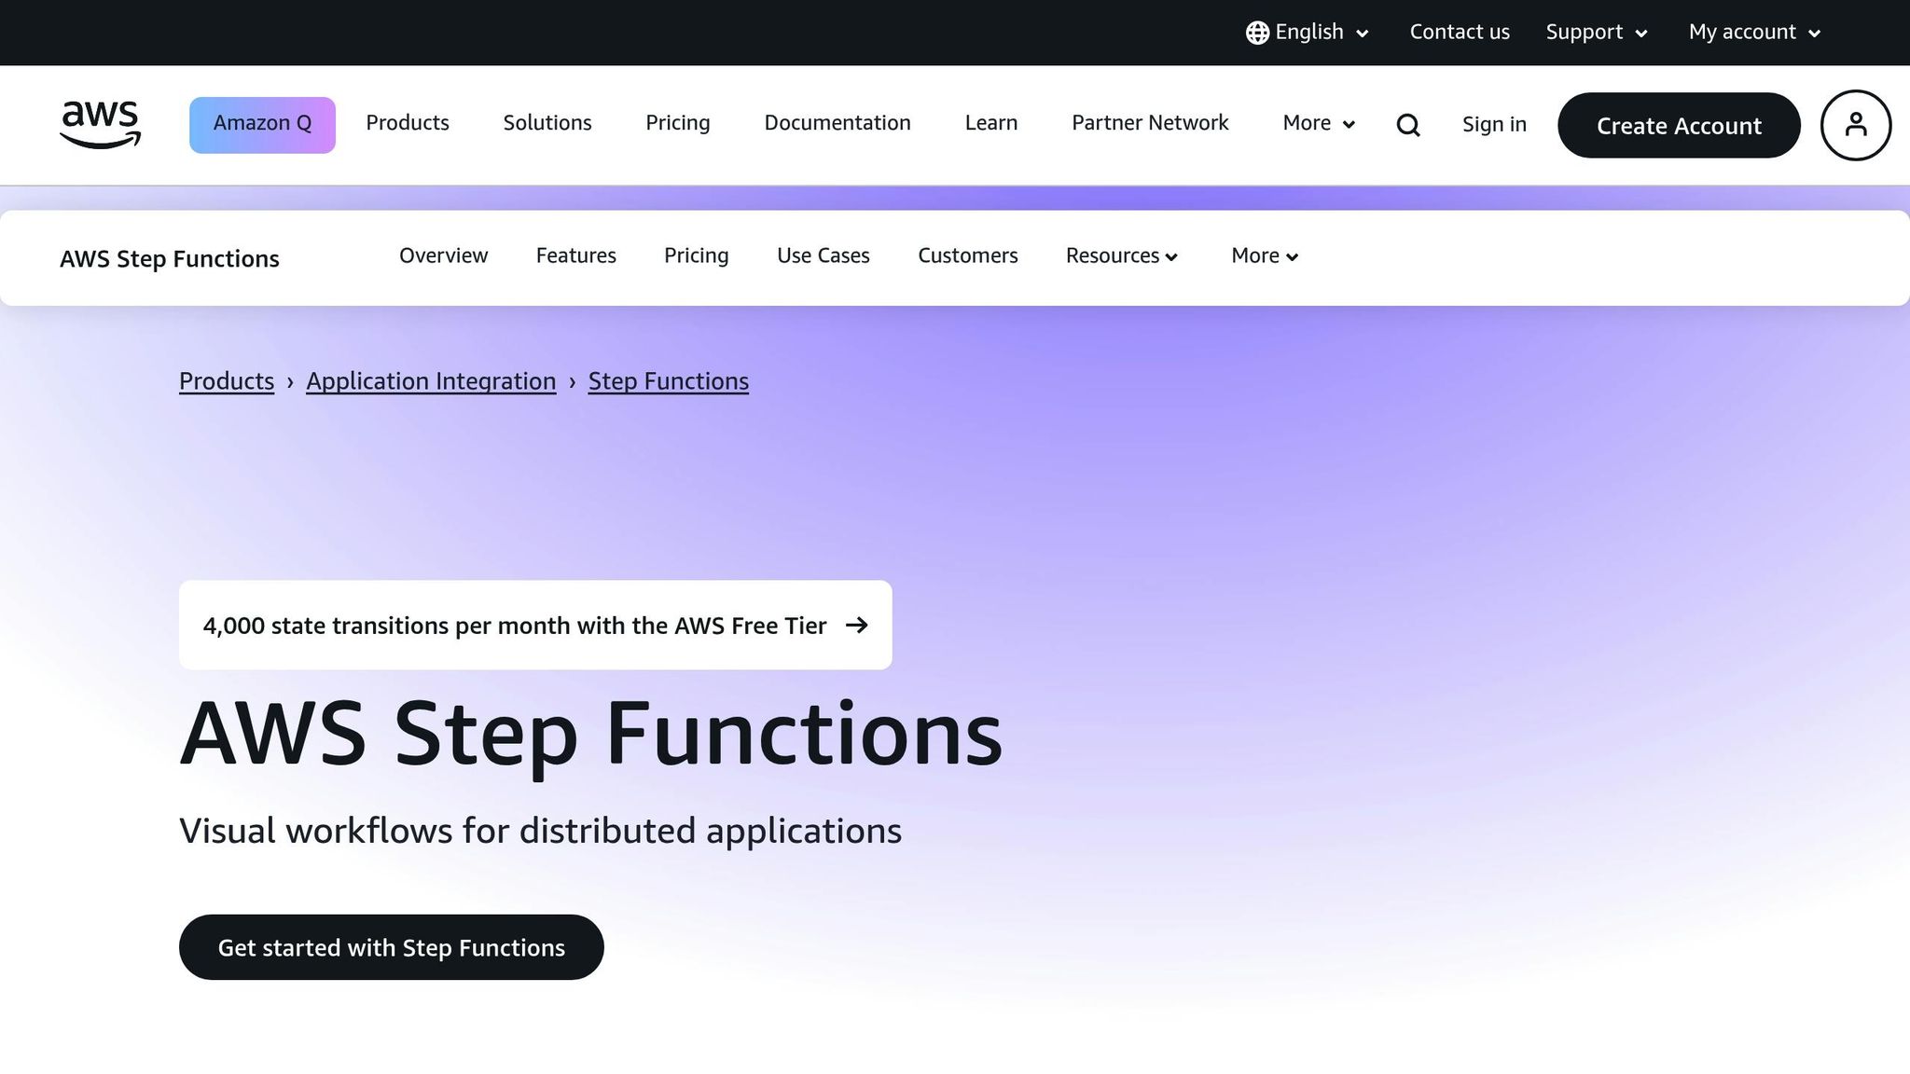The image size is (1910, 1074).
Task: Click Contact us link
Action: [x=1460, y=33]
